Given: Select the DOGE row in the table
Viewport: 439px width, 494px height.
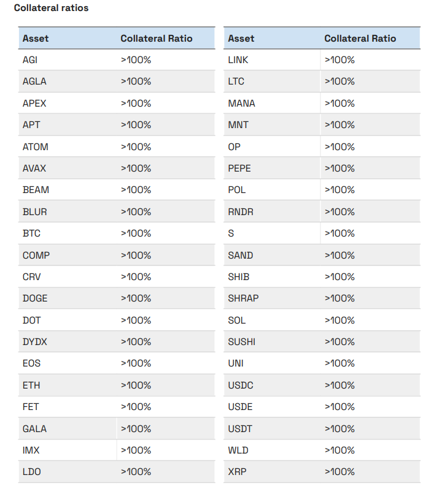Looking at the screenshot, I should [x=117, y=298].
